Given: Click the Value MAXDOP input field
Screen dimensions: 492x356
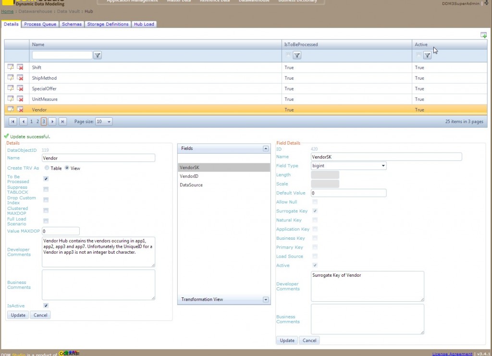Looking at the screenshot, I should tap(61, 231).
